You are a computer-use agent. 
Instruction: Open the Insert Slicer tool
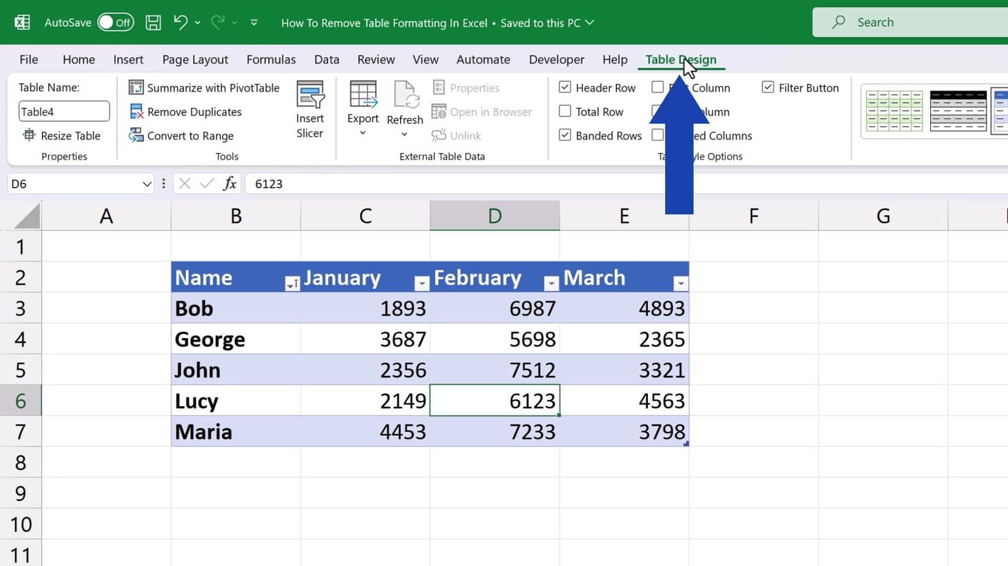coord(310,109)
